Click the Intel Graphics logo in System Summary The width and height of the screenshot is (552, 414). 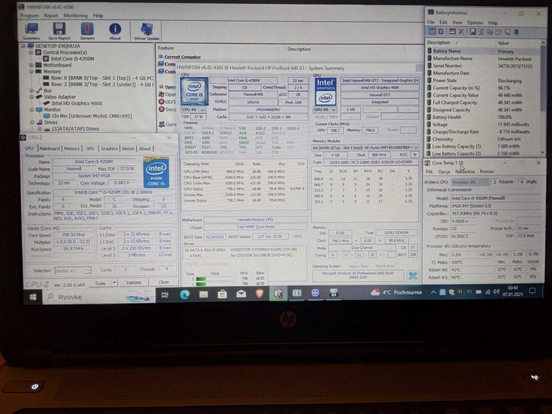(325, 91)
